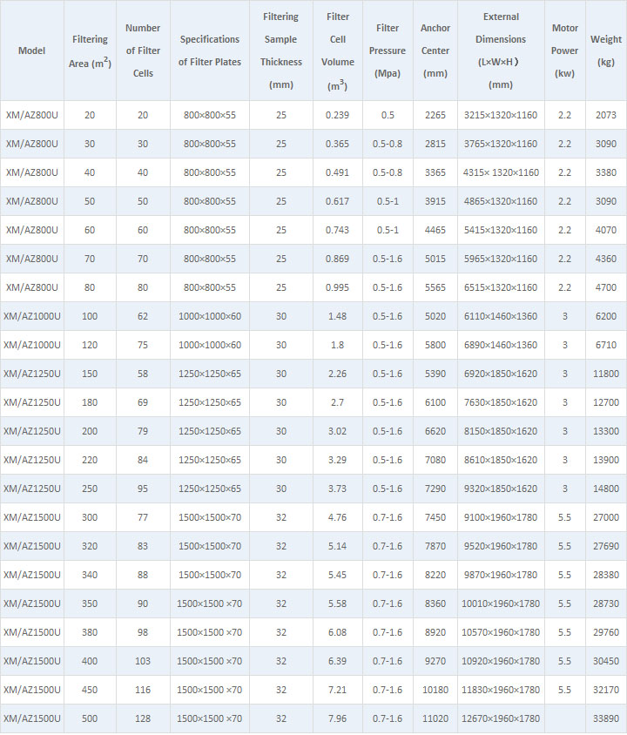Click the Filtering Sample Thickness header
627x735 pixels.
coord(280,51)
